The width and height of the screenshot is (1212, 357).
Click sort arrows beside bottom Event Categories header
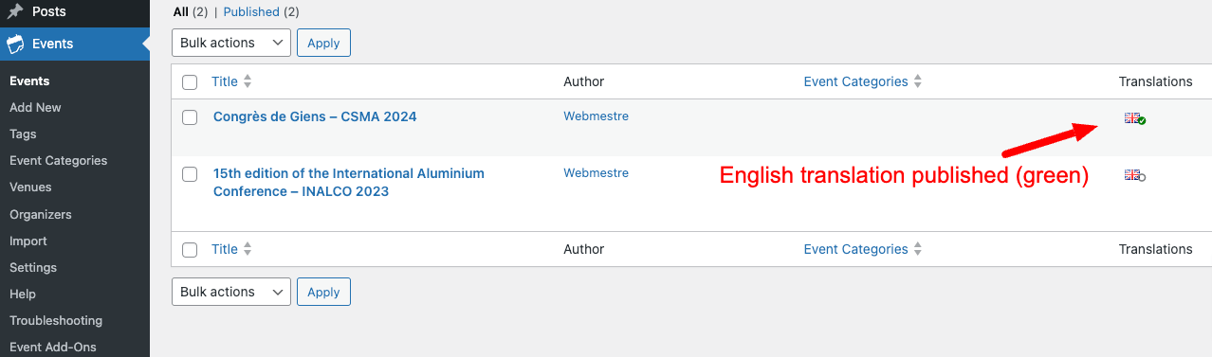click(x=917, y=249)
